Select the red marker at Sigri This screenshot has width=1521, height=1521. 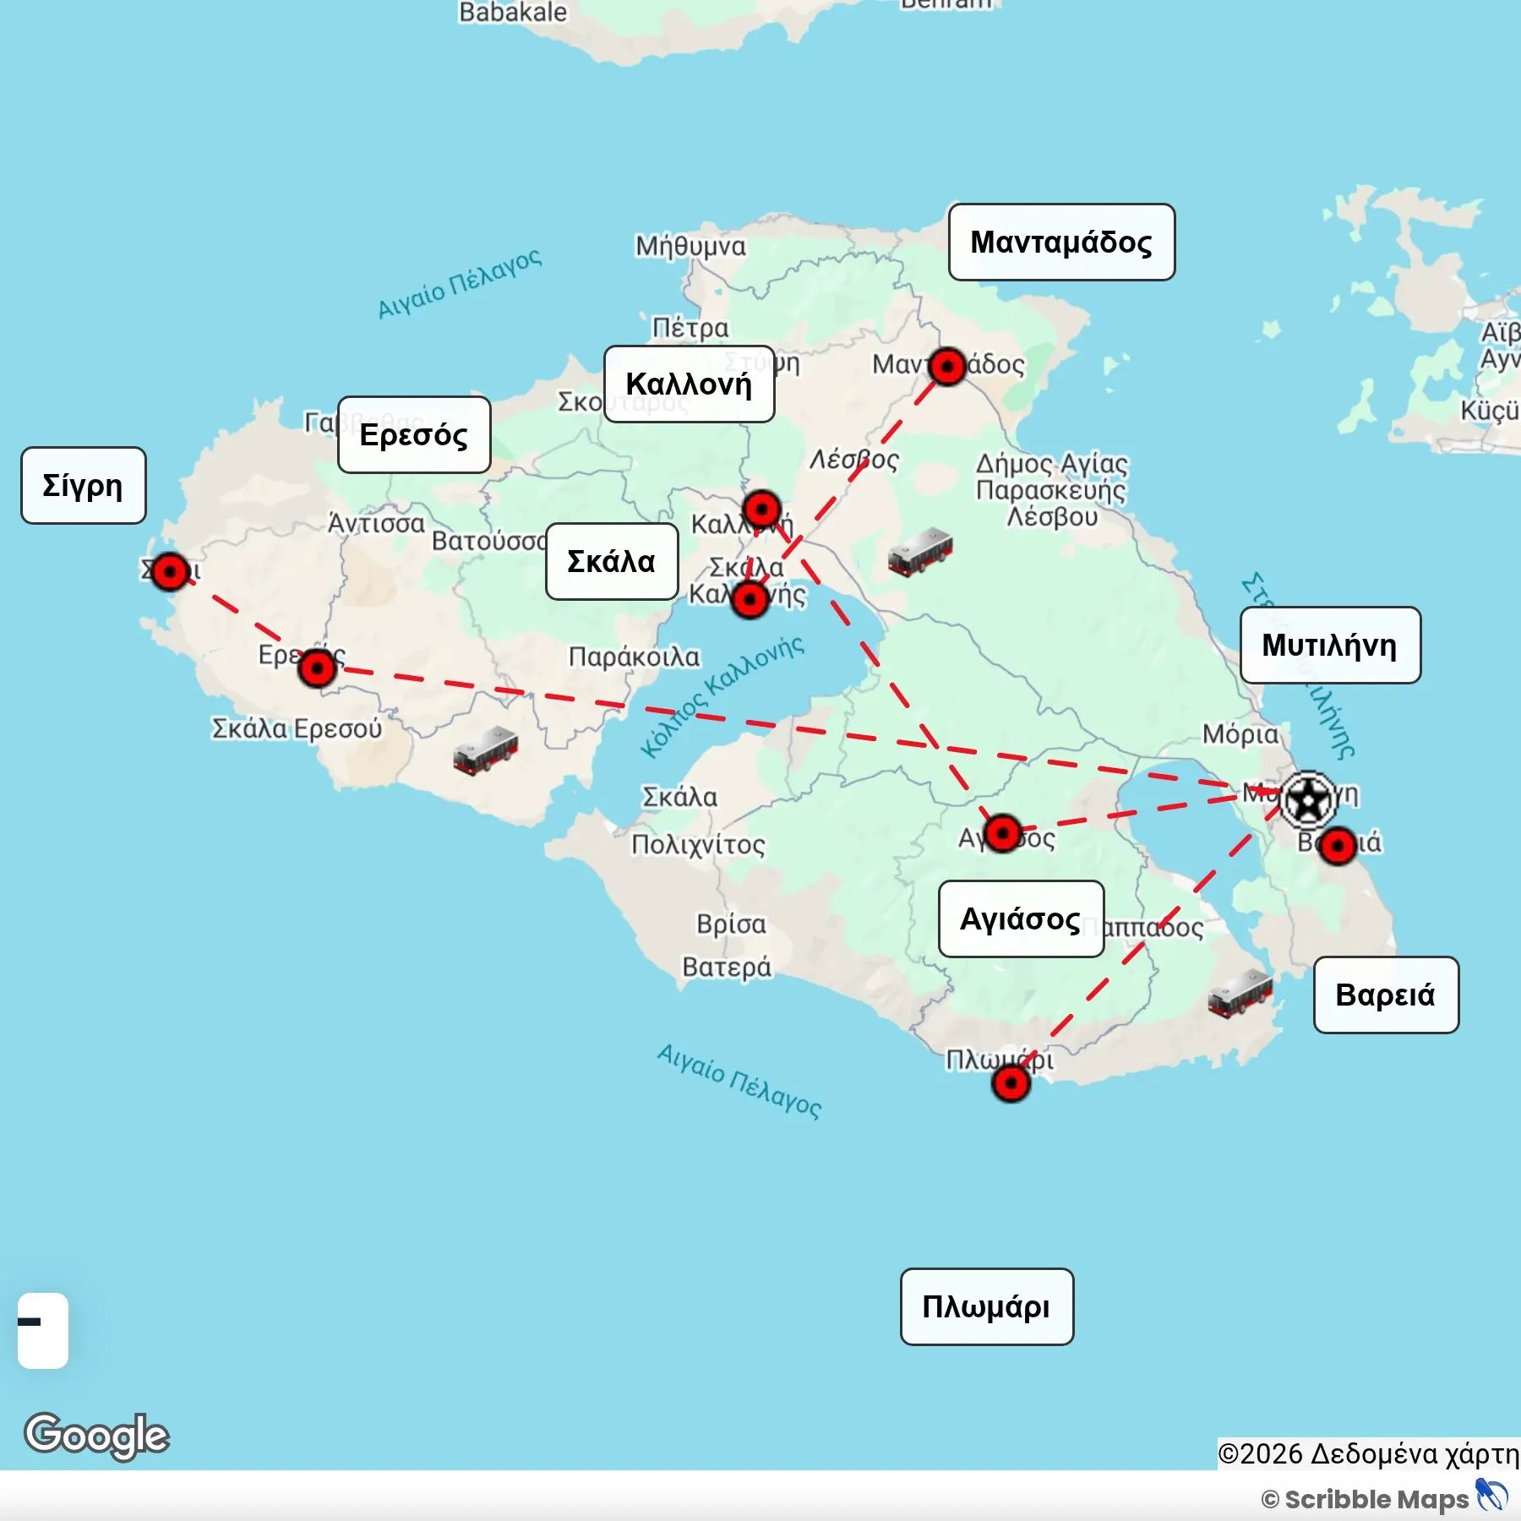coord(171,572)
